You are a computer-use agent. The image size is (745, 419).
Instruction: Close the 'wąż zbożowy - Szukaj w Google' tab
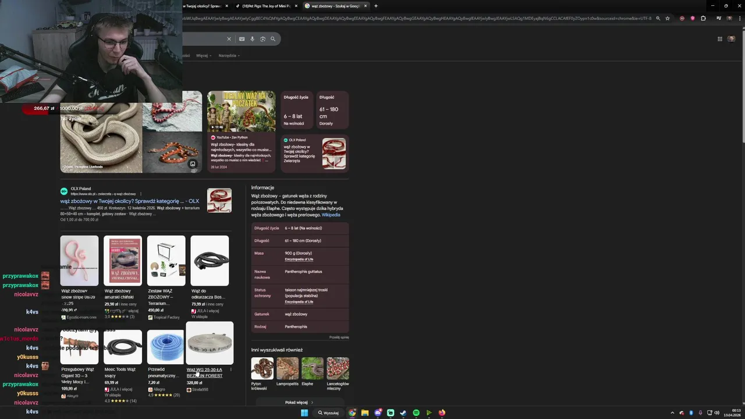[366, 6]
